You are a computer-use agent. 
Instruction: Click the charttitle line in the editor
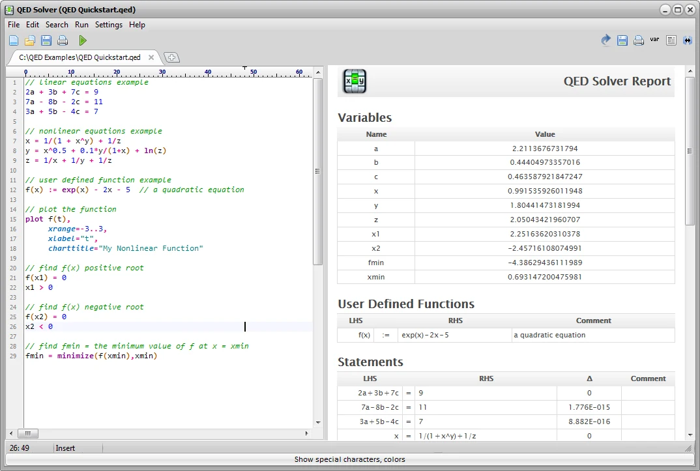coord(125,248)
